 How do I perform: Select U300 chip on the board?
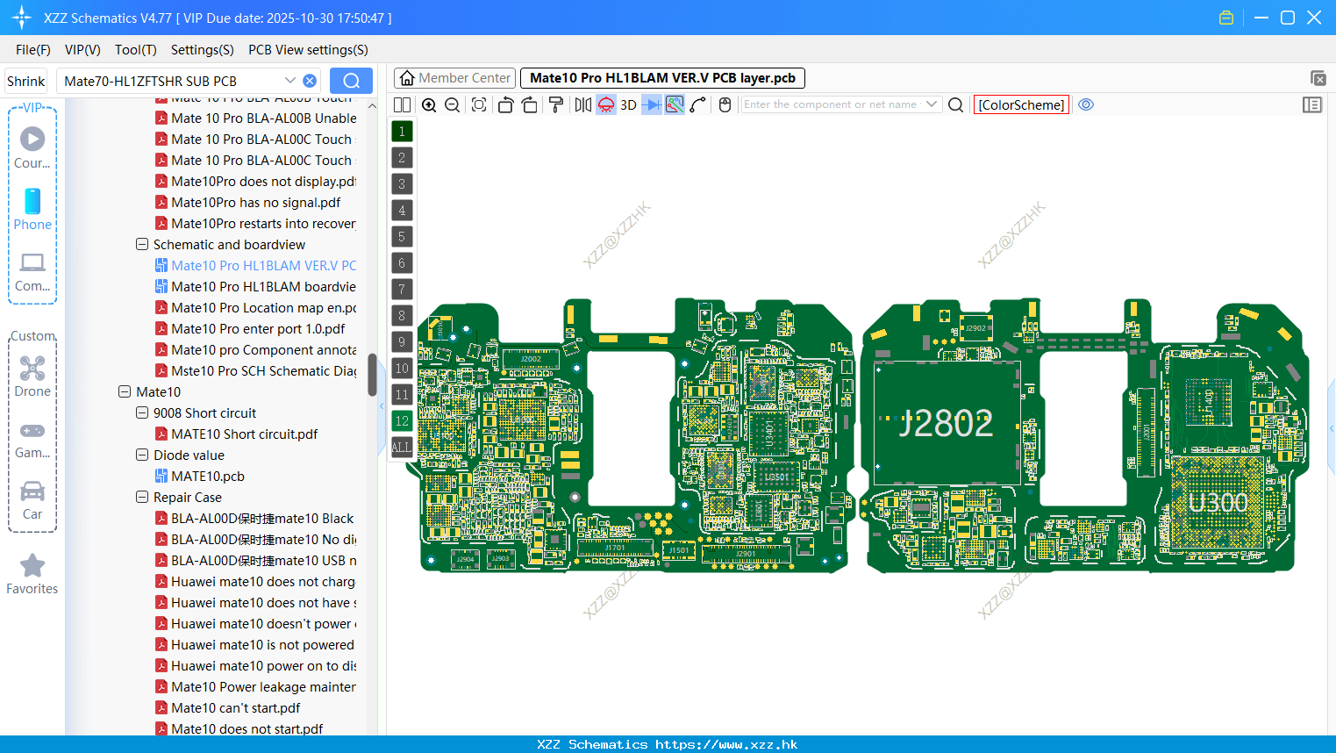point(1218,504)
